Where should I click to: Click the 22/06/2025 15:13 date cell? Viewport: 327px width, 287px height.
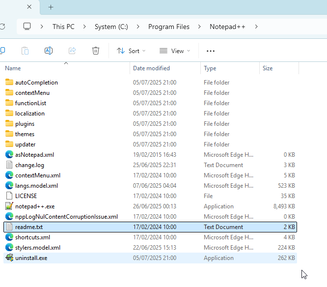[155, 248]
